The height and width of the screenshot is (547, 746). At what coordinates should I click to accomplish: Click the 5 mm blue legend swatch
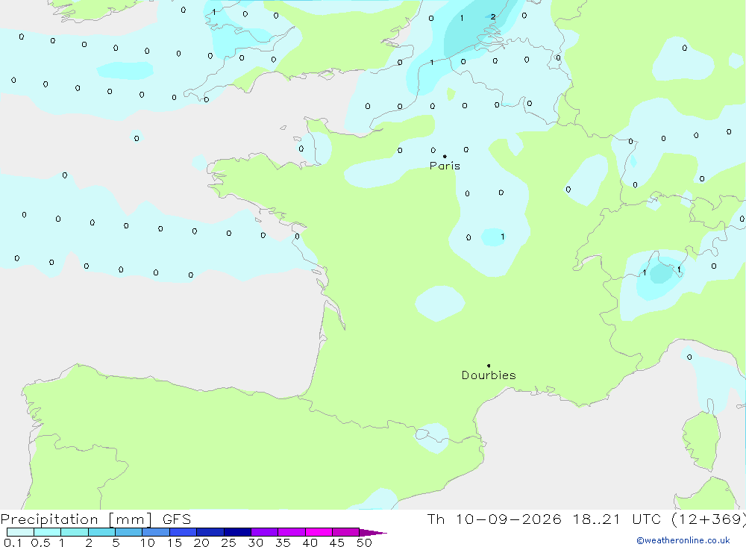(128, 532)
